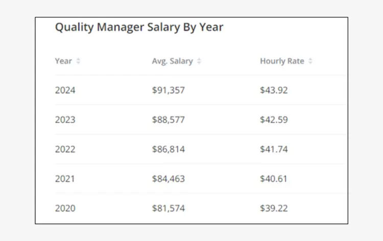Click the $39.22 hourly rate
383x241 pixels.
click(274, 208)
